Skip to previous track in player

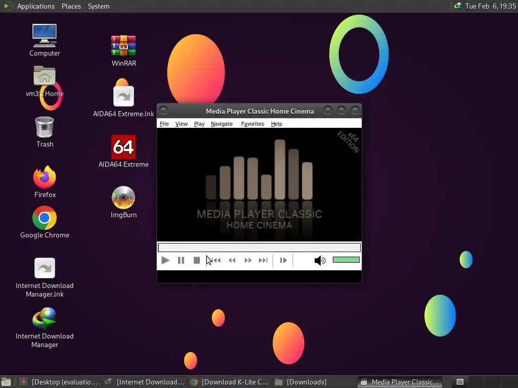coord(215,260)
